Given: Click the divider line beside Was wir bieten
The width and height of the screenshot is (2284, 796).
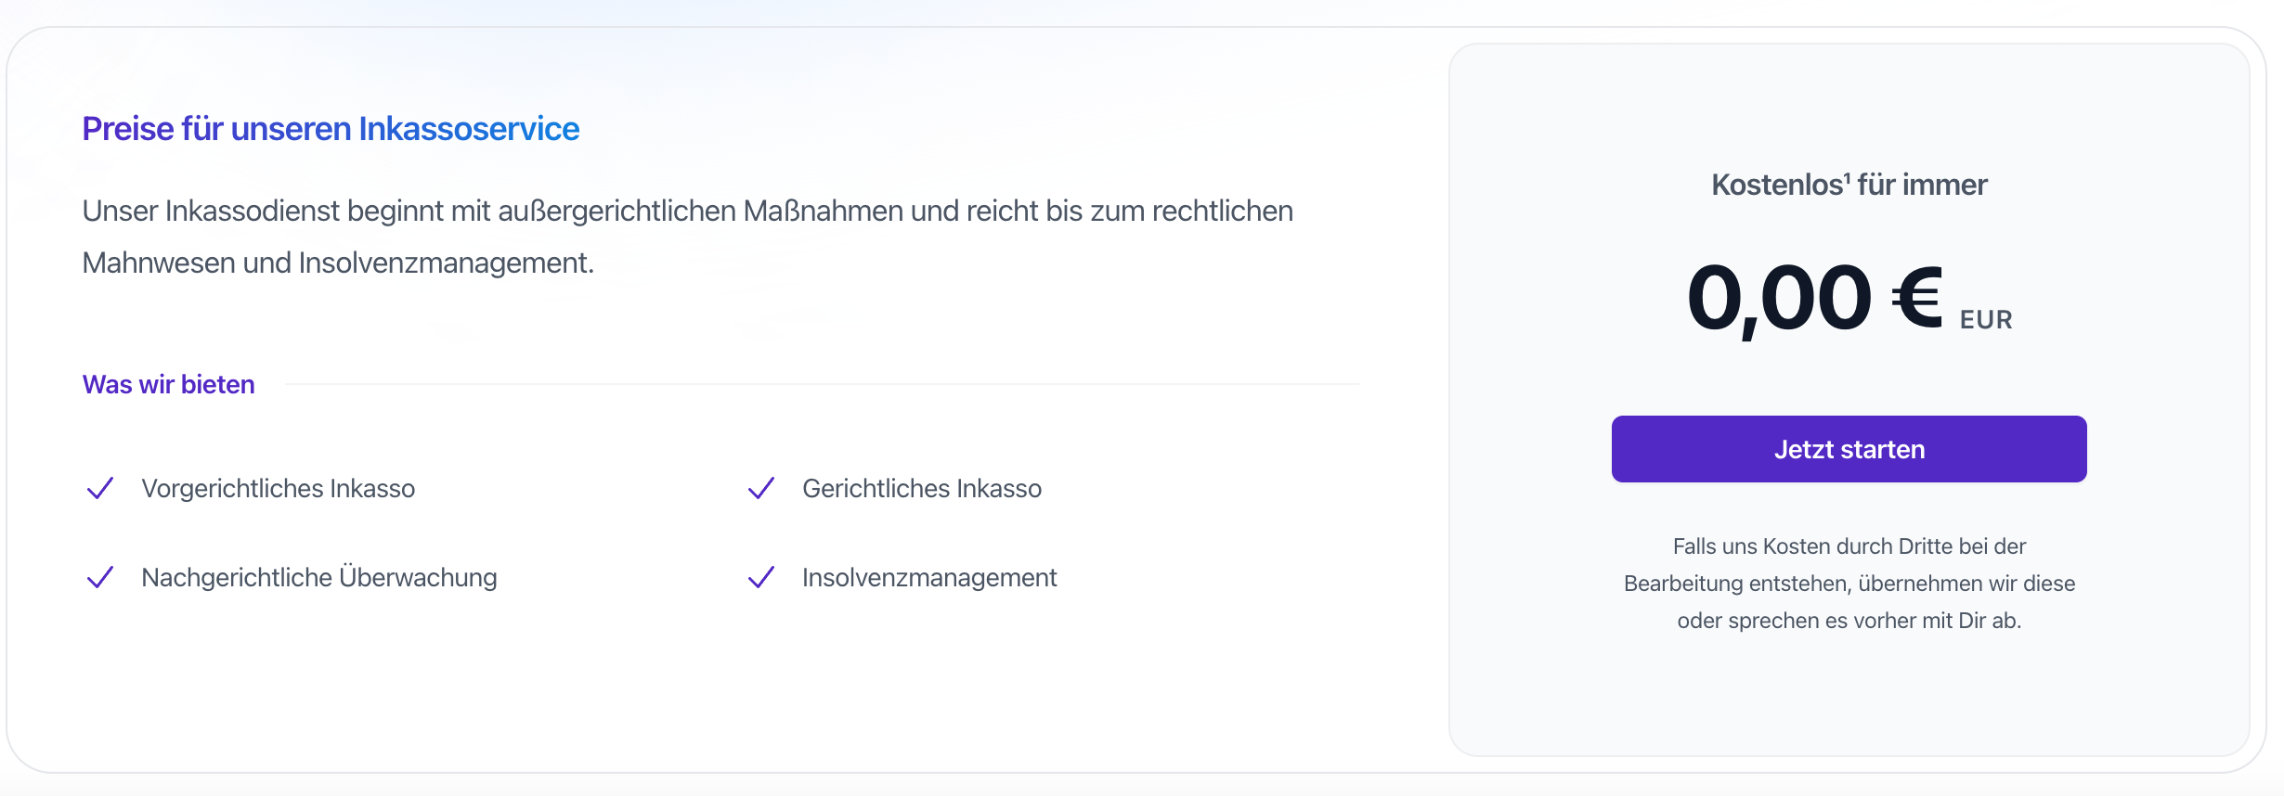Looking at the screenshot, I should coord(821,384).
